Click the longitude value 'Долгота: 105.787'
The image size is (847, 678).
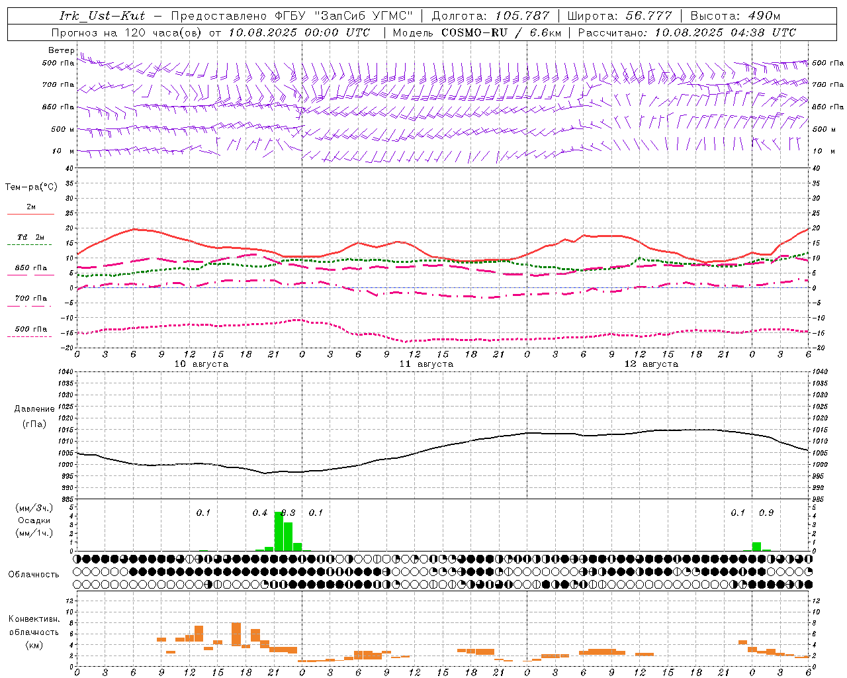[x=490, y=16]
